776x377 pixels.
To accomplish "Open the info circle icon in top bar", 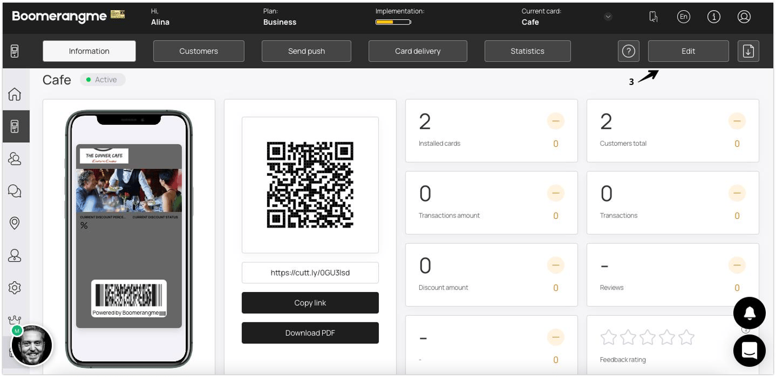I will (714, 17).
